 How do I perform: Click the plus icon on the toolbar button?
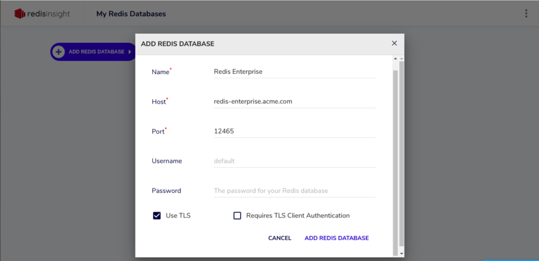pos(58,52)
